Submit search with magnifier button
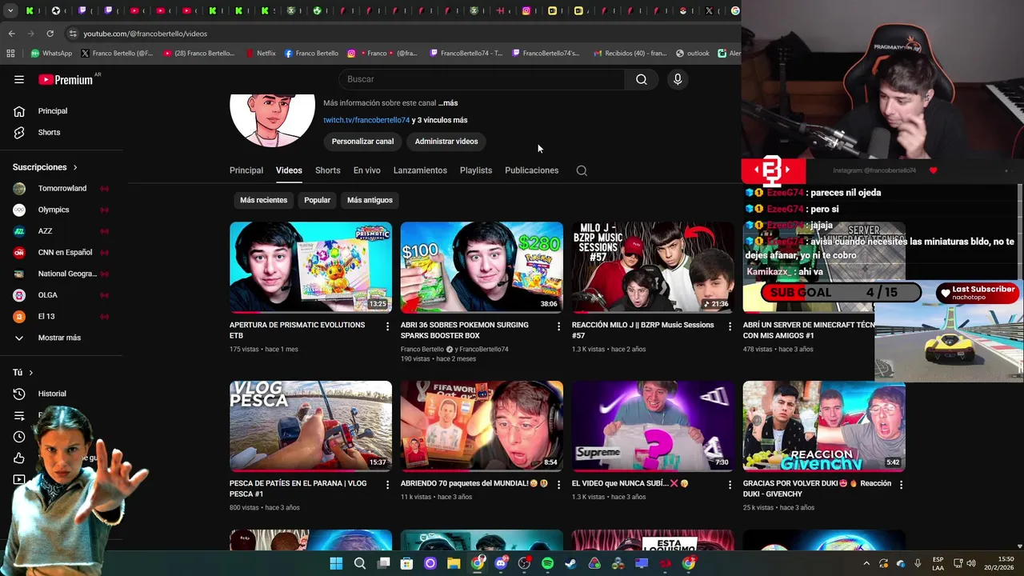The height and width of the screenshot is (576, 1024). pos(642,79)
